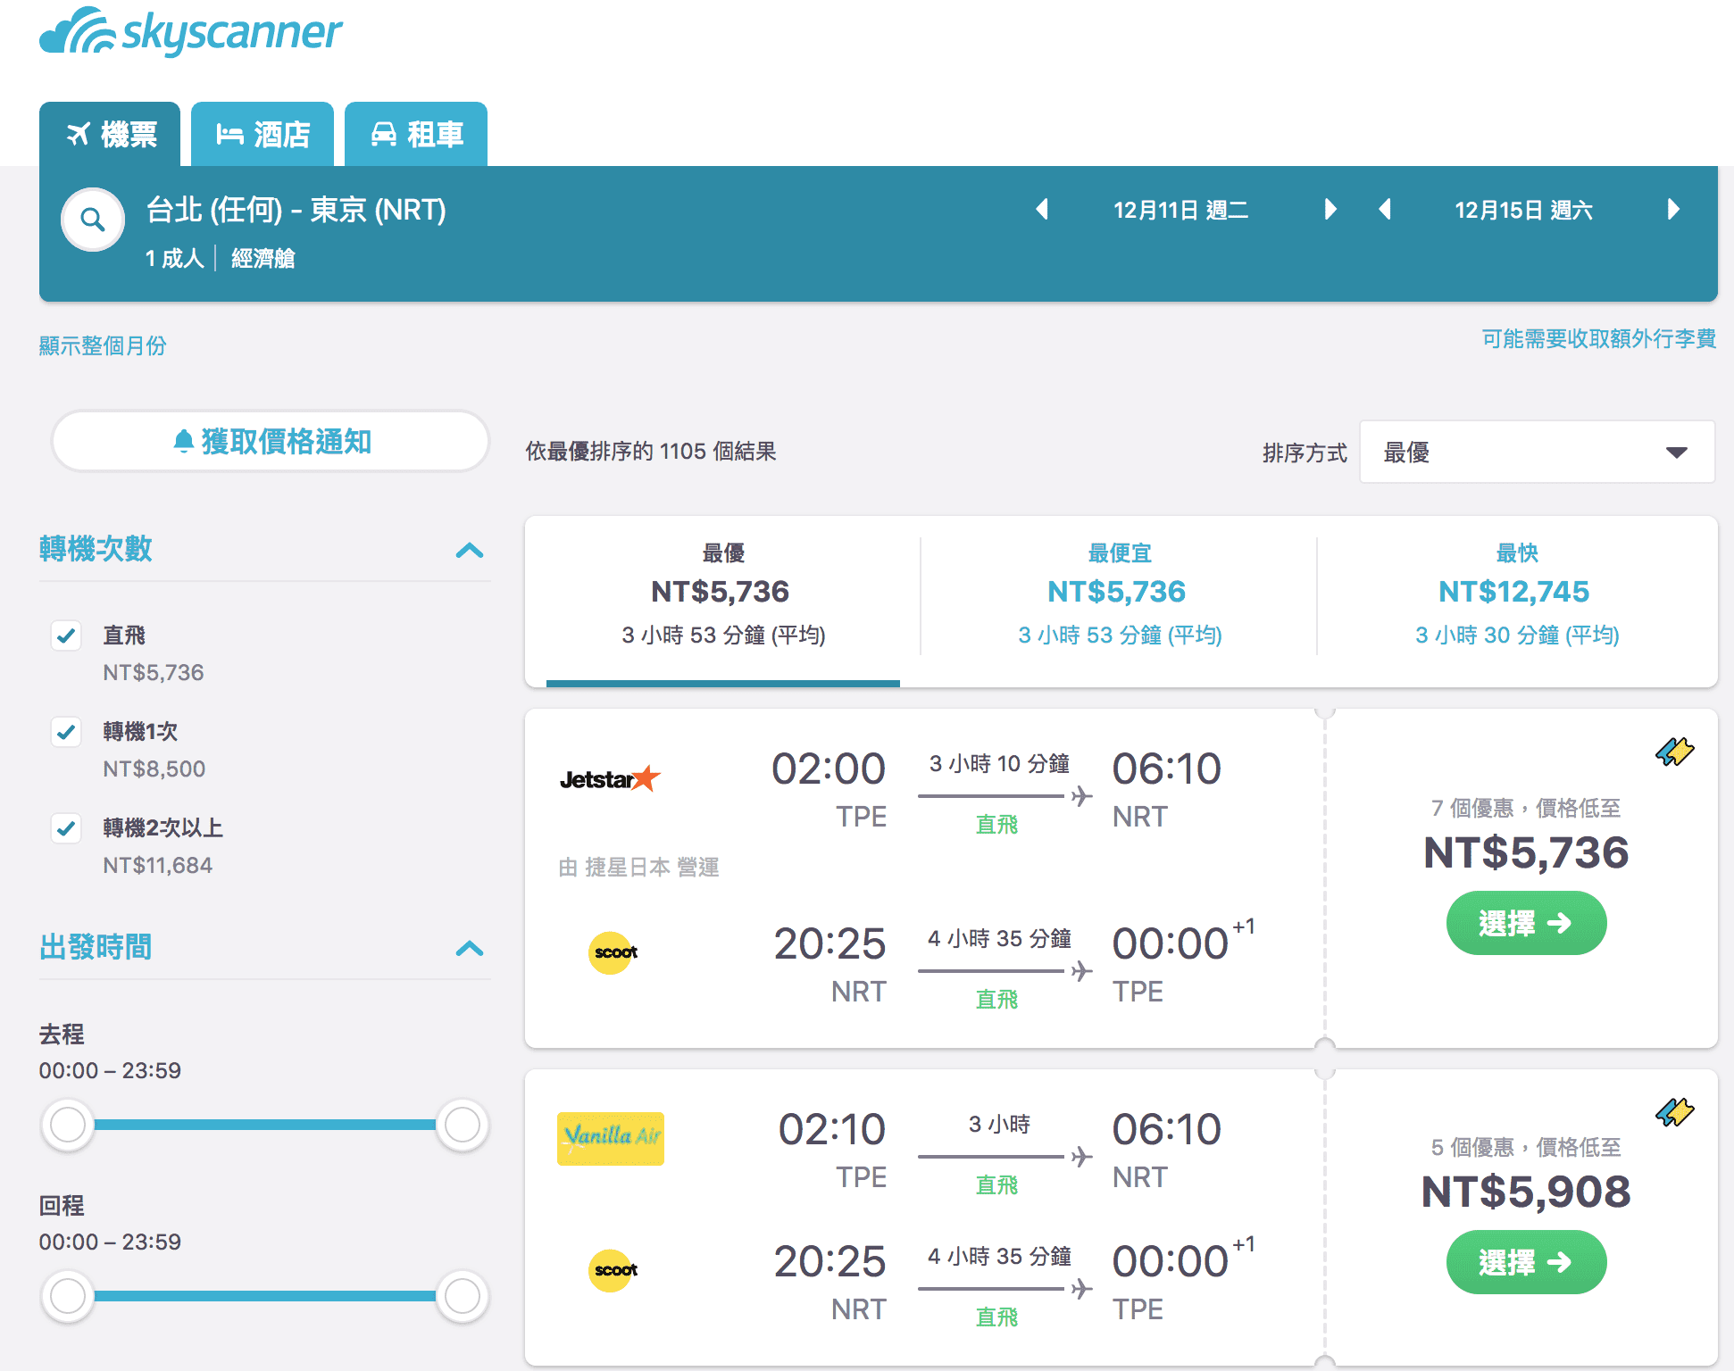Image resolution: width=1734 pixels, height=1371 pixels.
Task: Click the 台北 (任何) - 東京 (NRT) route text
Action: click(x=296, y=210)
